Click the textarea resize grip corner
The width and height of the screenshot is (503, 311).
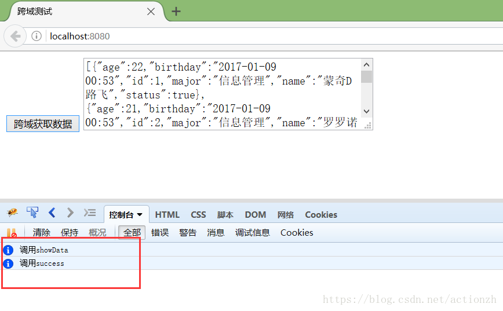click(368, 125)
